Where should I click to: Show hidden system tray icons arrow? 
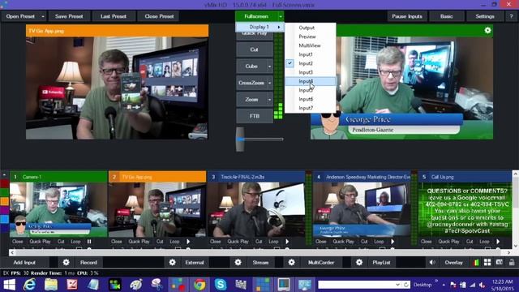tap(444, 285)
